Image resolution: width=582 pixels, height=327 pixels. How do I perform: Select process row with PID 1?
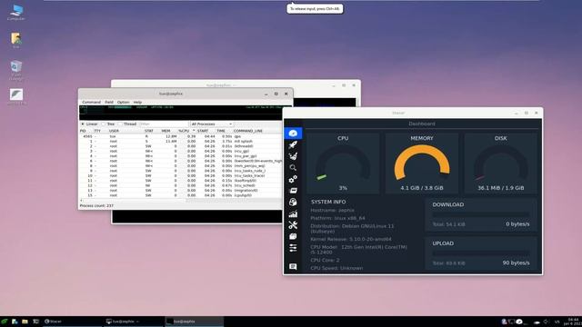point(181,142)
